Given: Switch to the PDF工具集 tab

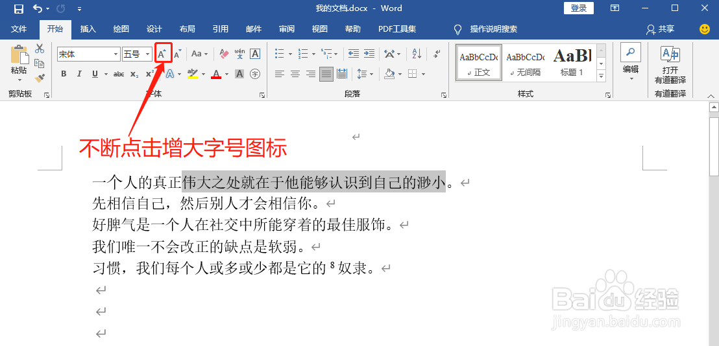Looking at the screenshot, I should tap(397, 29).
